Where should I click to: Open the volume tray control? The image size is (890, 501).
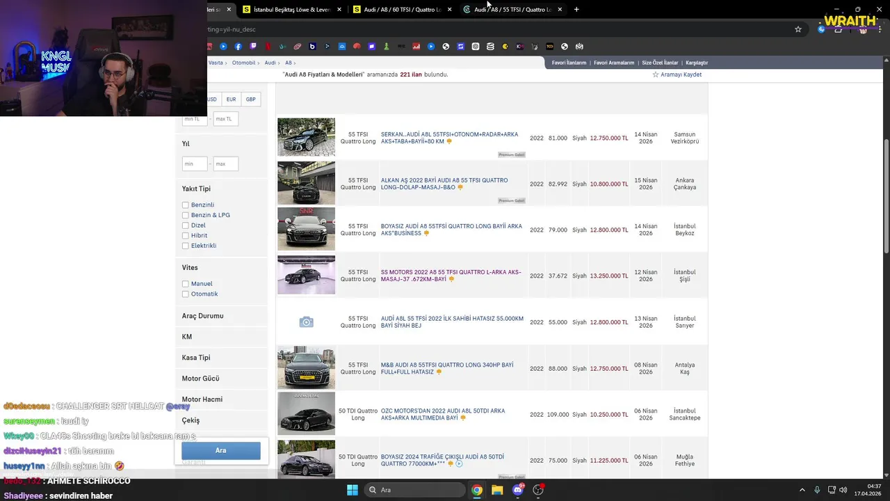(842, 490)
